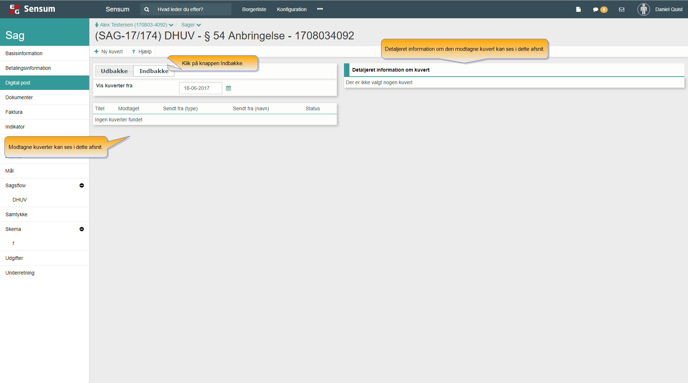Click the search magnifier icon
The width and height of the screenshot is (688, 383).
(147, 10)
